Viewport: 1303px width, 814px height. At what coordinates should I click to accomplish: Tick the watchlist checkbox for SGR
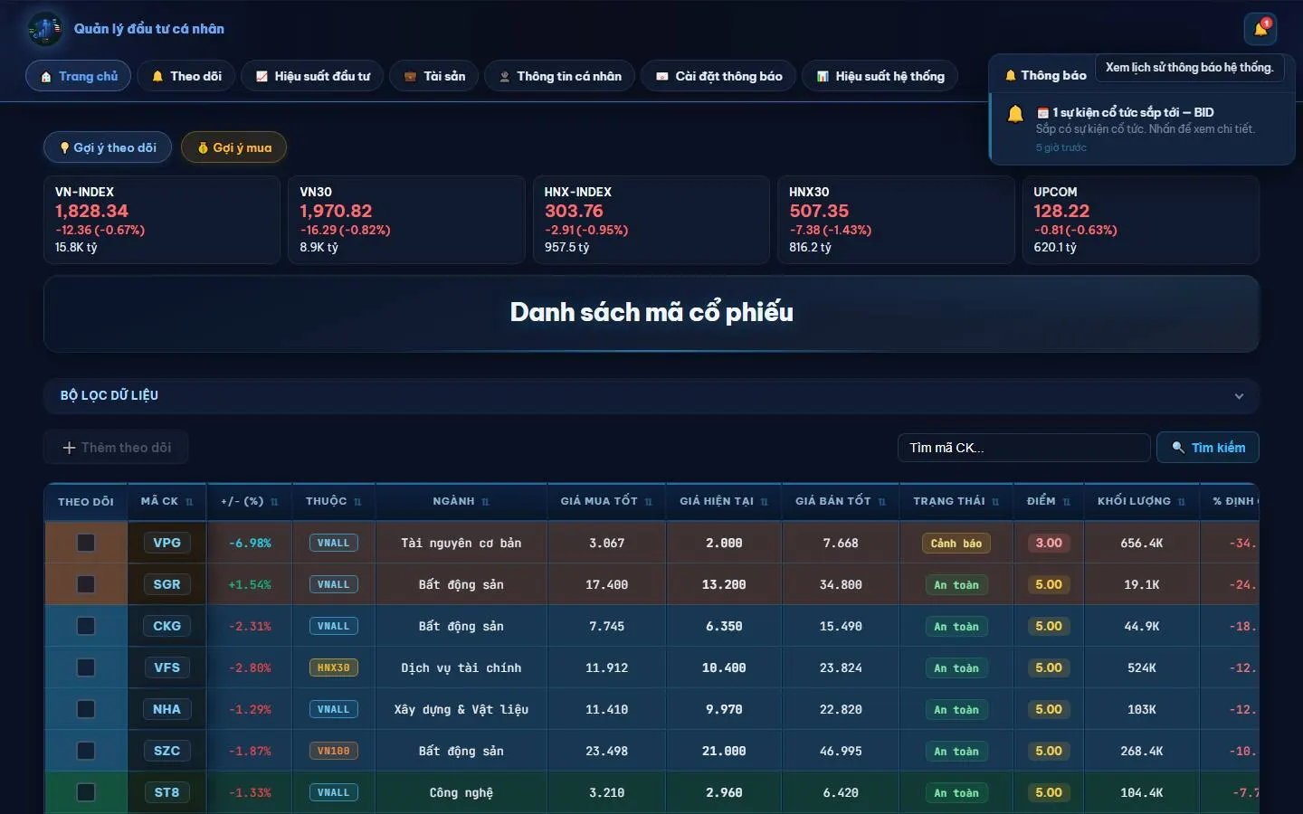tap(86, 584)
